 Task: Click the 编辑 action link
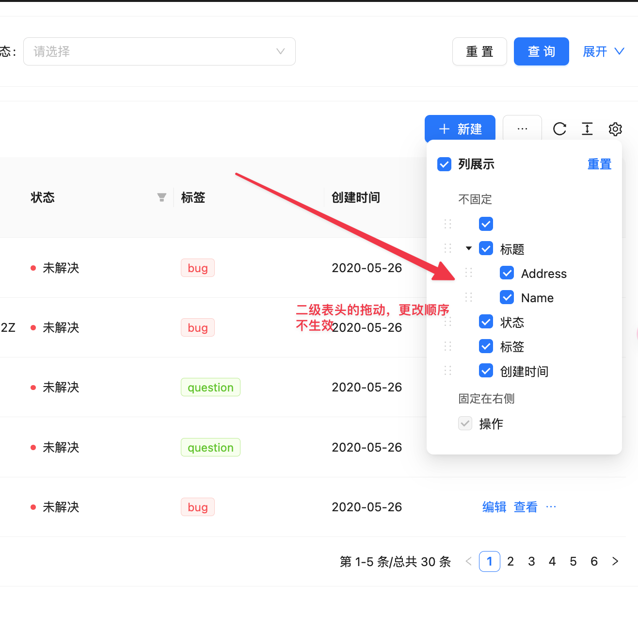click(494, 506)
